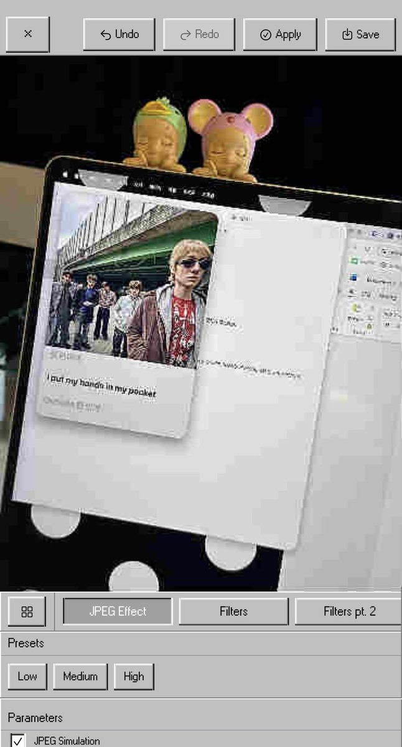Select the Medium preset
This screenshot has height=747, width=402.
(x=80, y=676)
